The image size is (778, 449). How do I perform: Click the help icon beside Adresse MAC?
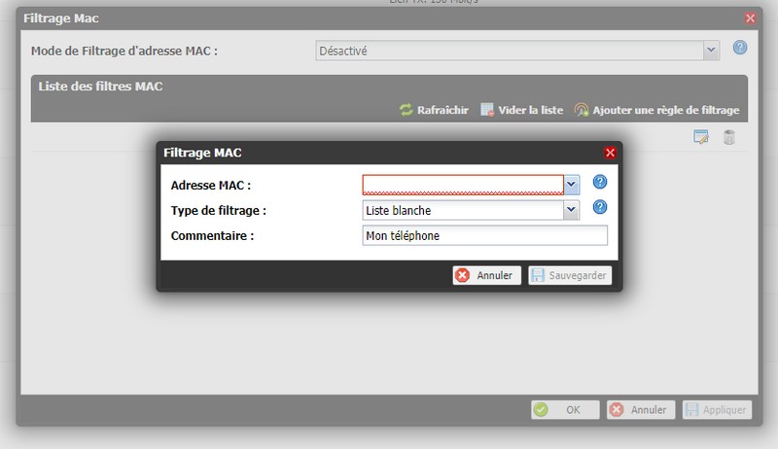(600, 183)
